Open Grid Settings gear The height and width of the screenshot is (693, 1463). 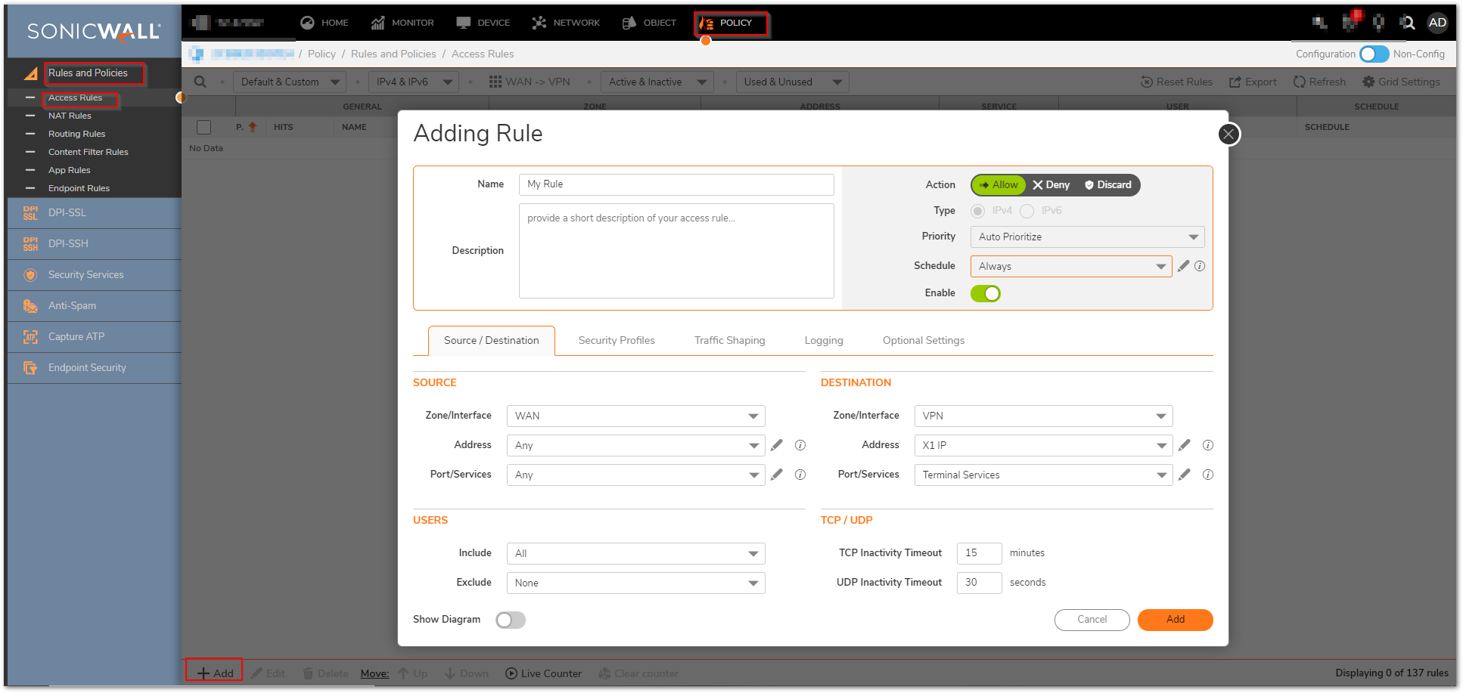point(1368,82)
